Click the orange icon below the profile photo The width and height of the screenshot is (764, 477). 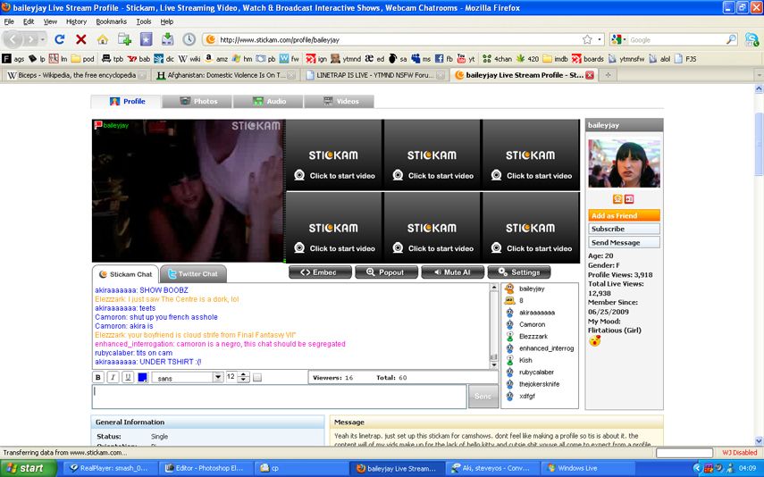[x=617, y=199]
